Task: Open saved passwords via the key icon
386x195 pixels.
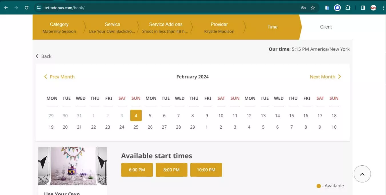Action: [x=303, y=8]
